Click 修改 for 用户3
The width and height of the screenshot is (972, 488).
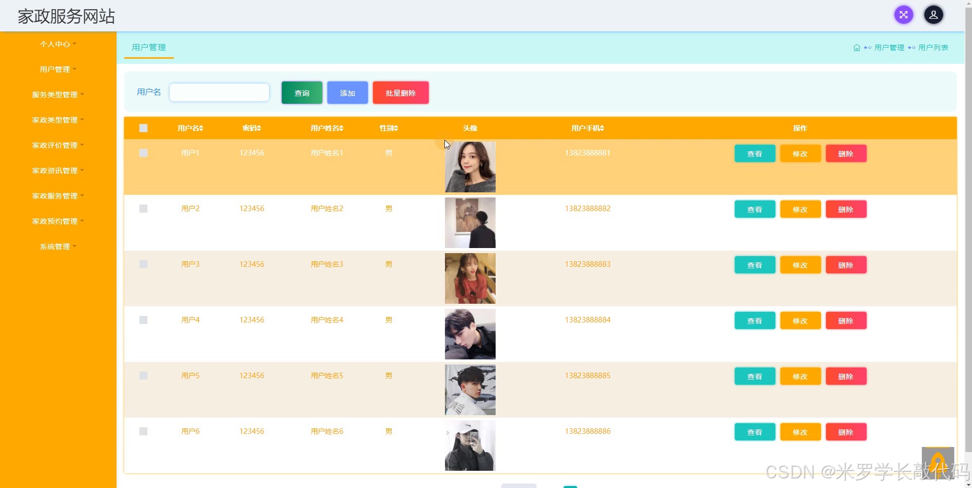[800, 265]
